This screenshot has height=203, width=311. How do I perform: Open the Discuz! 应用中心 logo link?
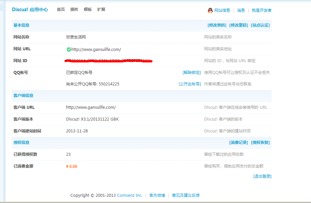(30, 10)
